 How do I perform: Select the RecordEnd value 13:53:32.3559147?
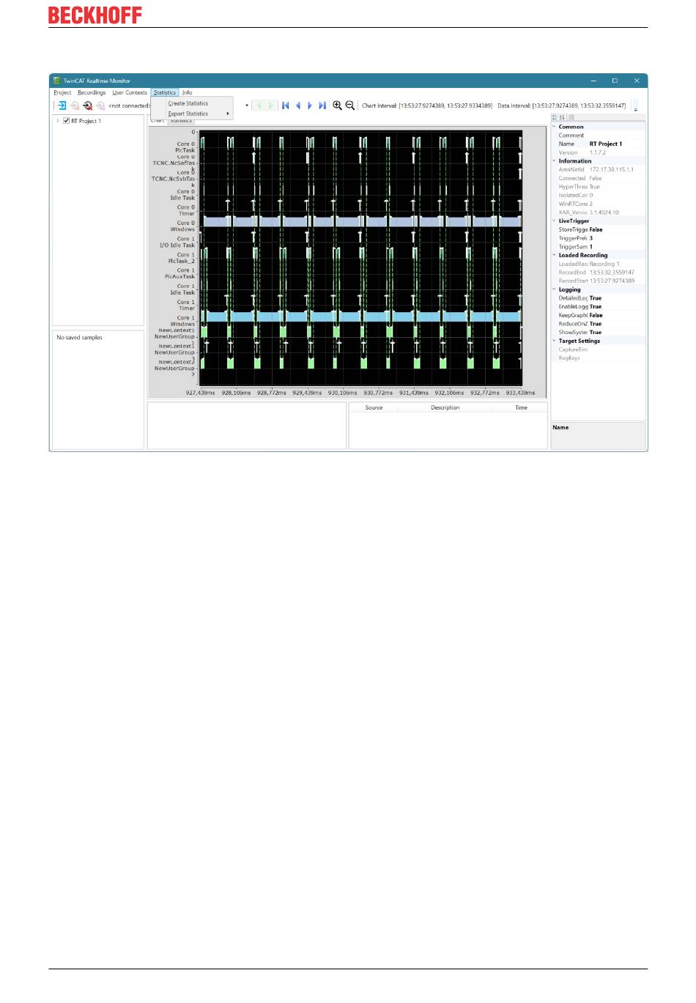pos(612,273)
